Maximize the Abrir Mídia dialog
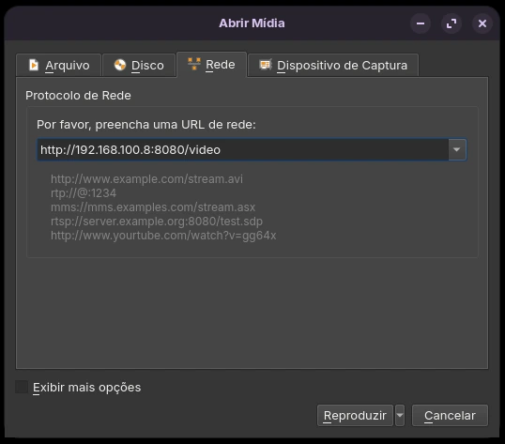Image resolution: width=505 pixels, height=444 pixels. pos(451,23)
